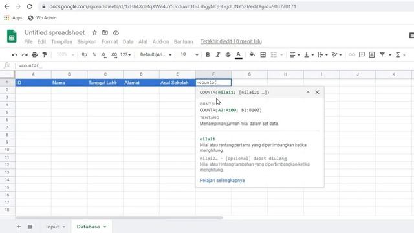Click the horizontal scrollbar

click(x=119, y=217)
